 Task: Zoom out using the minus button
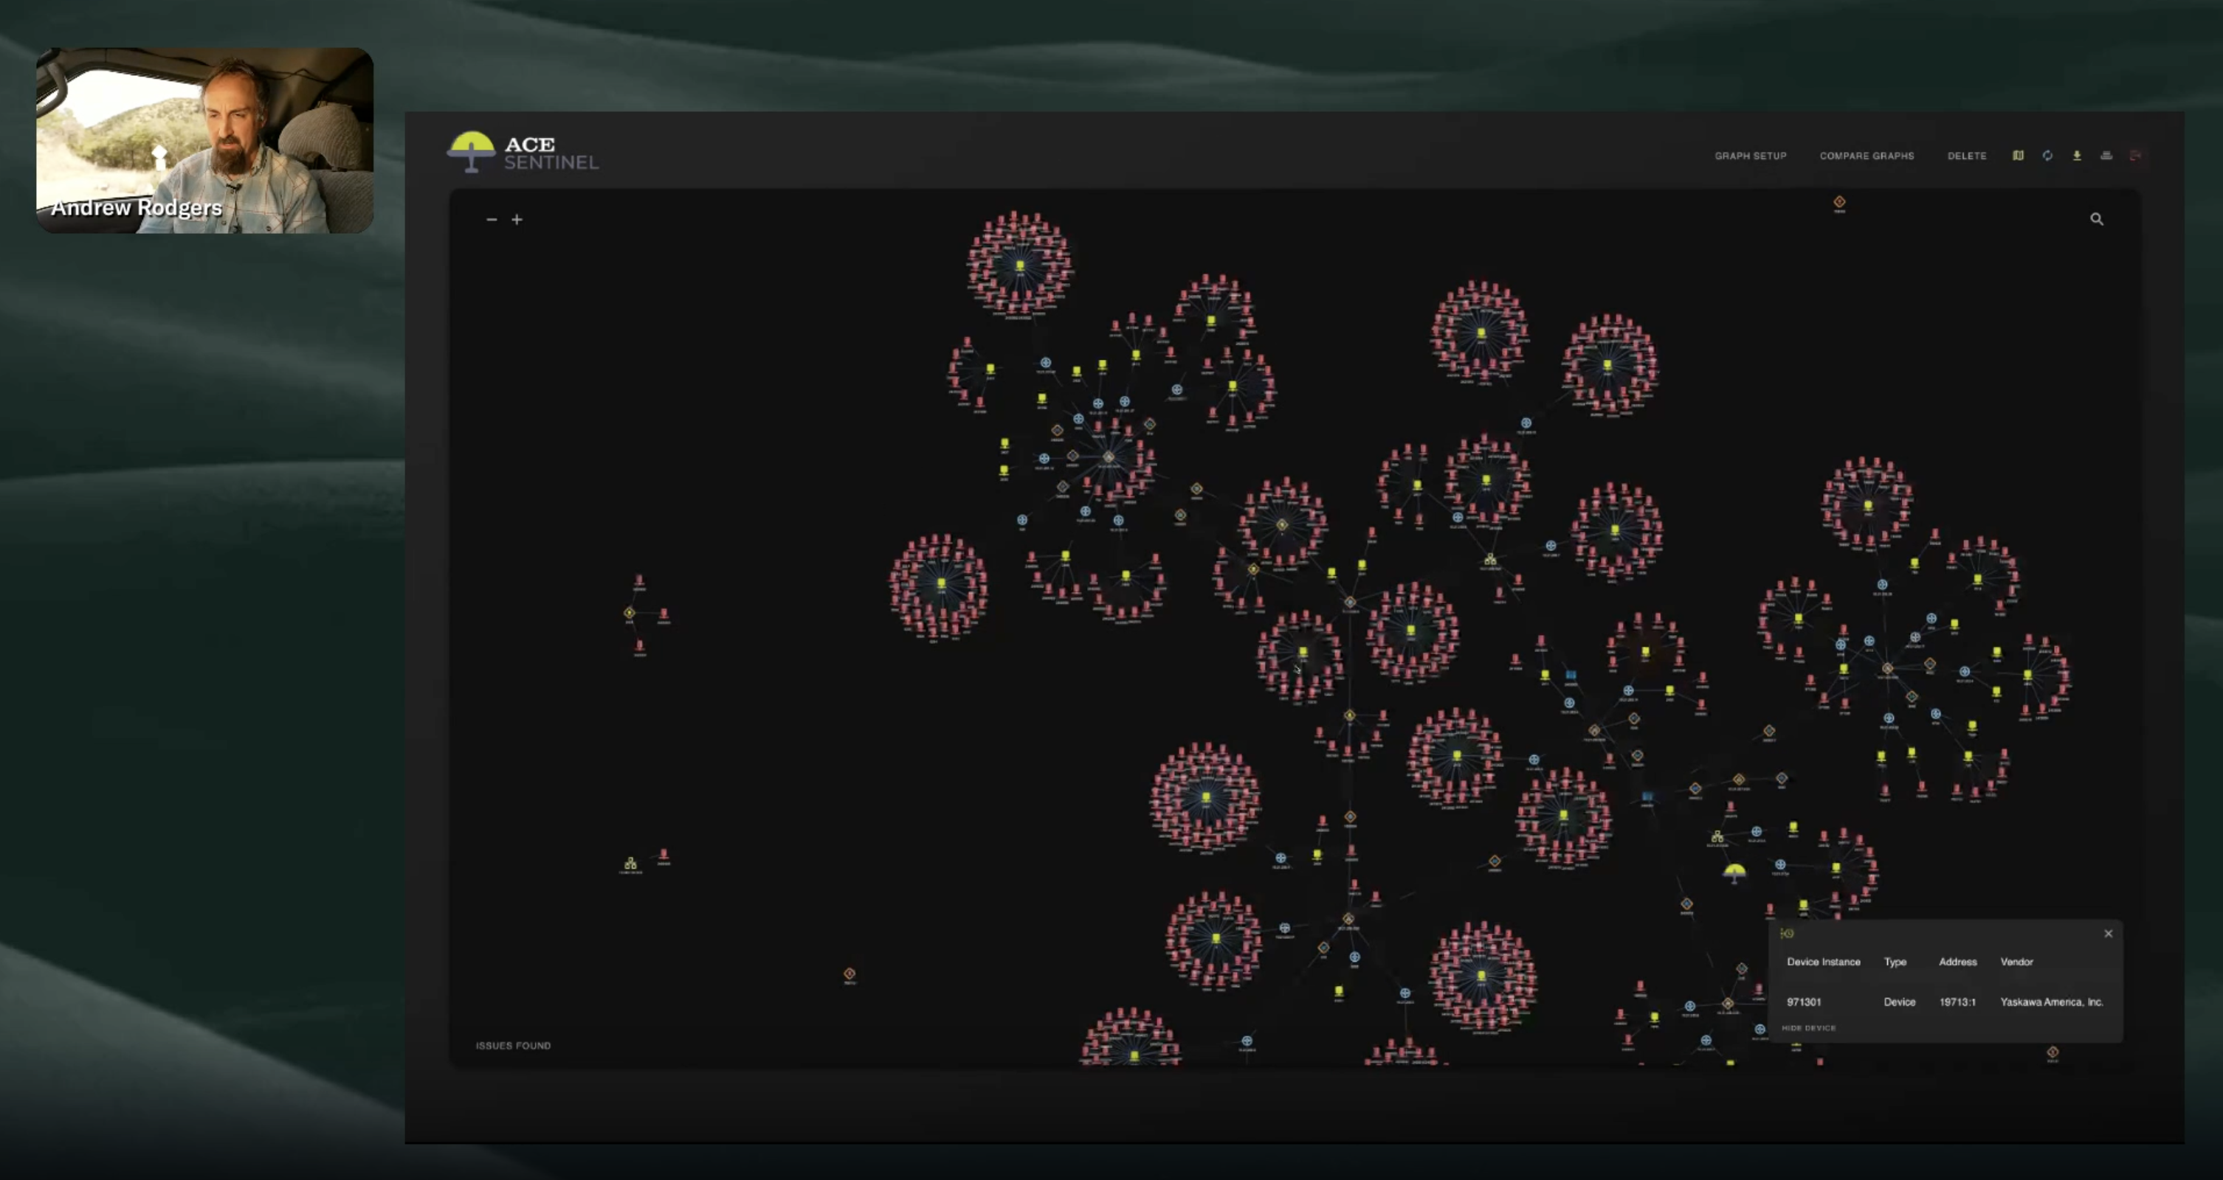[491, 219]
